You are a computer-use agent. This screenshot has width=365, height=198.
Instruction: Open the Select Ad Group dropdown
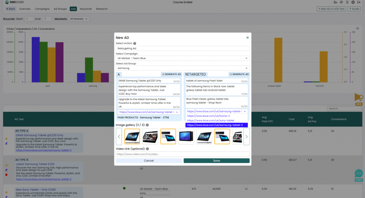coord(182,68)
